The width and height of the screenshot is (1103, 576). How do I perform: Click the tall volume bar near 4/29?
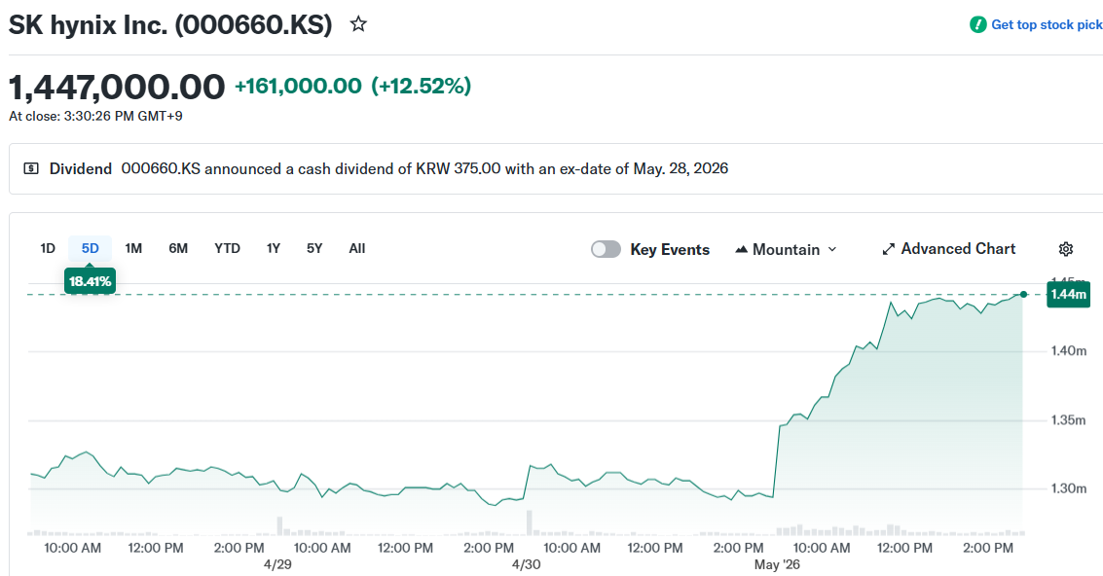click(x=279, y=526)
